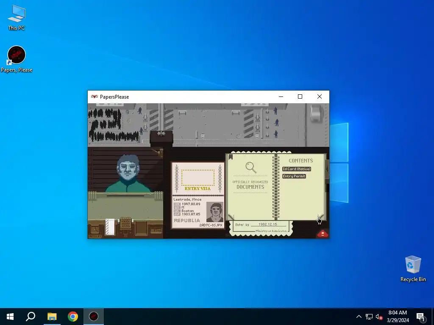This screenshot has height=325, width=434.
Task: Click the traveler's face in the booth
Action: point(128,168)
